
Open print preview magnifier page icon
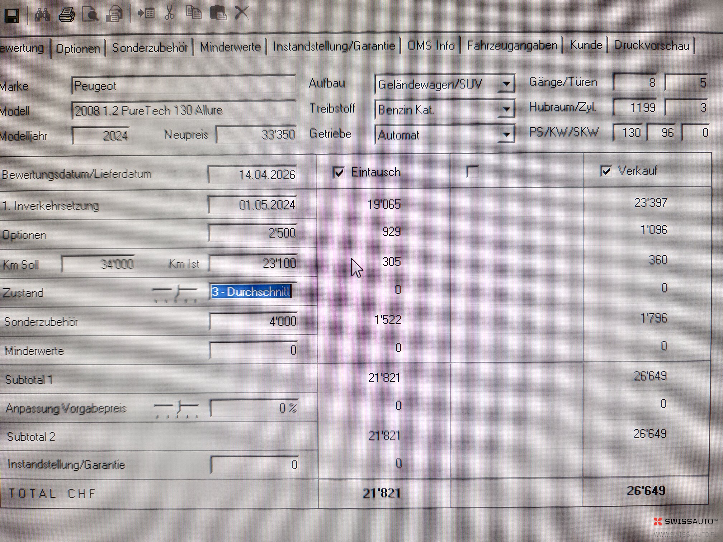click(x=90, y=15)
